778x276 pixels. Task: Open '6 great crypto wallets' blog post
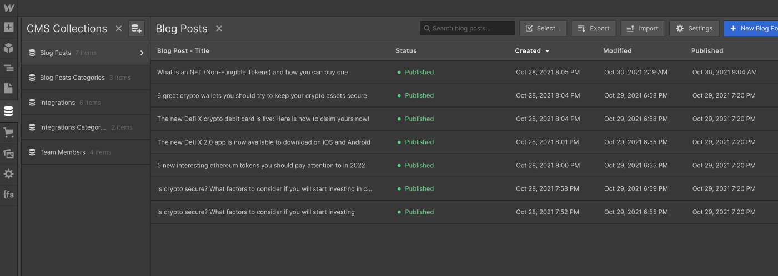[262, 95]
